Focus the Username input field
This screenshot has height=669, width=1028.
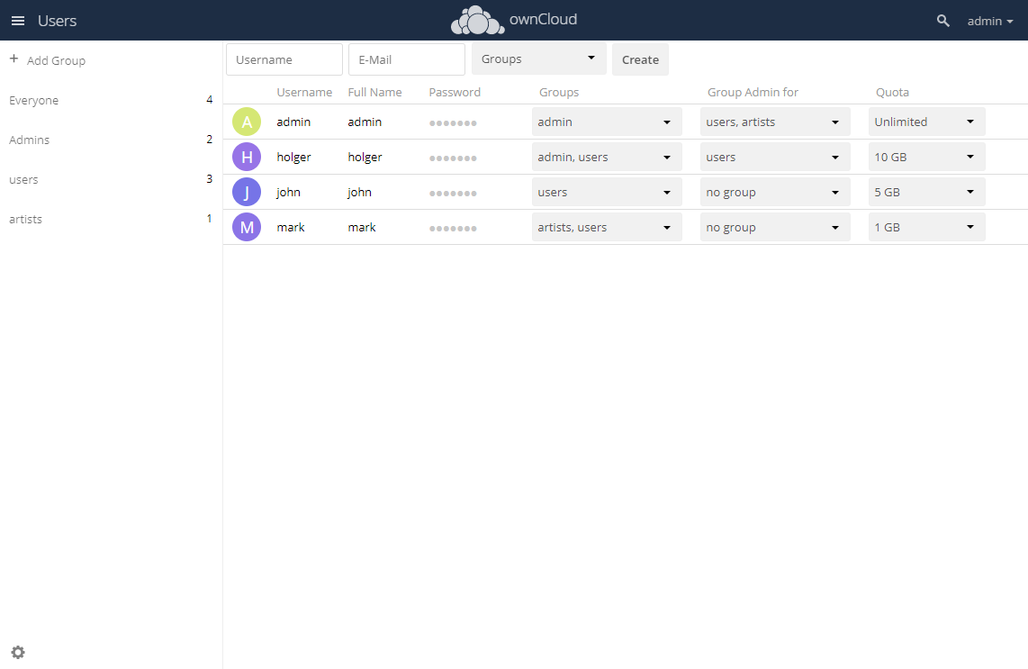(x=284, y=59)
